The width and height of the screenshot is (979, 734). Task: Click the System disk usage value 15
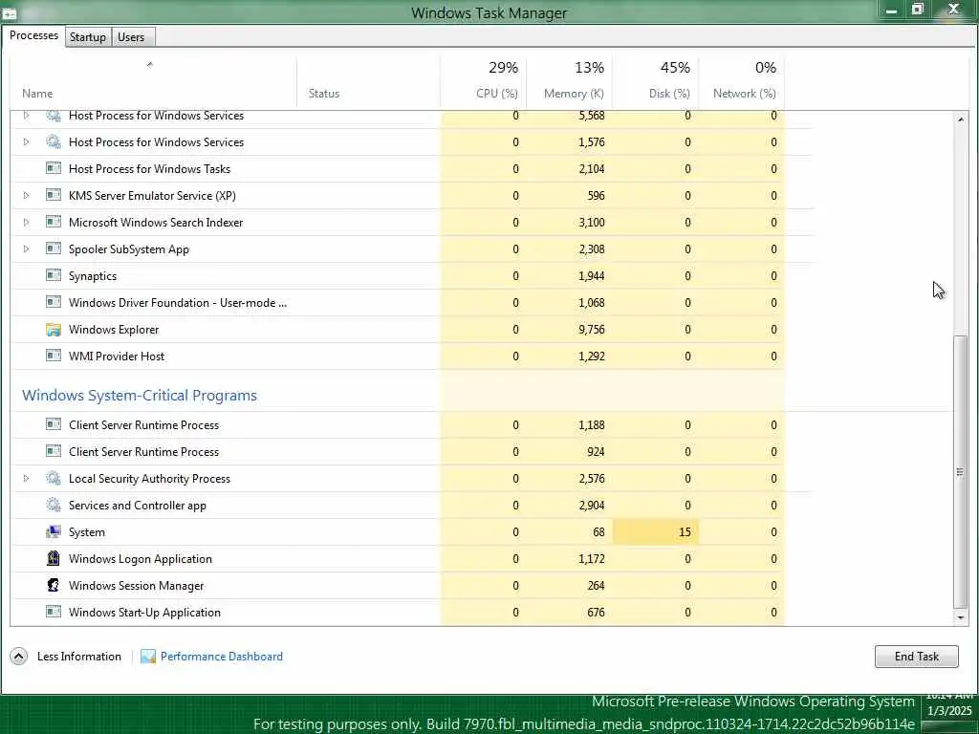pos(685,531)
